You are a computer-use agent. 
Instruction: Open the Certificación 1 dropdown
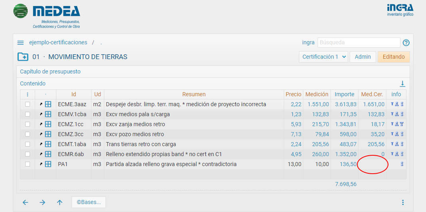[323, 57]
